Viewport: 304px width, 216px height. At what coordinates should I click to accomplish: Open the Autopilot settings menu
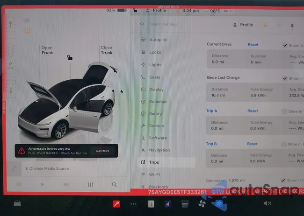pyautogui.click(x=158, y=40)
